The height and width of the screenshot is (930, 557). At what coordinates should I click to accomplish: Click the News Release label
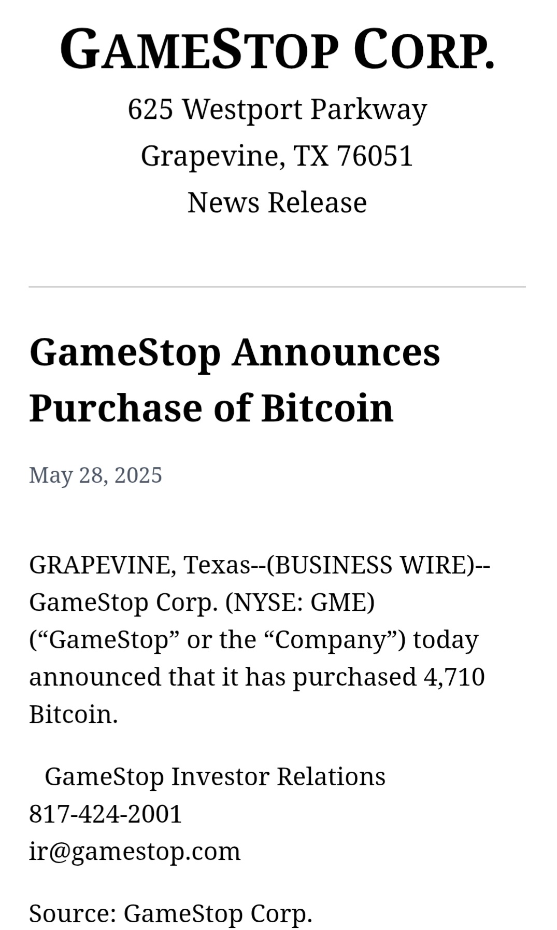(x=277, y=202)
